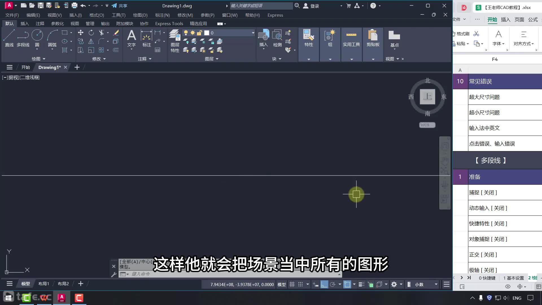Image resolution: width=542 pixels, height=305 pixels.
Task: Open the layer 0 dropdown list
Action: click(x=253, y=33)
